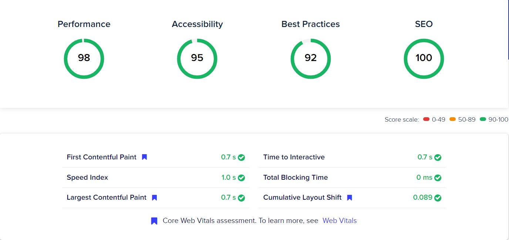Click the green checkmark next to Speed Index
This screenshot has width=509, height=240.
[242, 177]
